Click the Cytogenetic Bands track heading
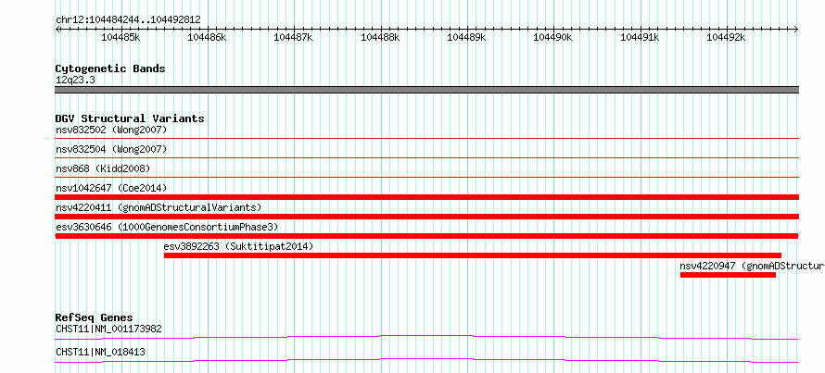Image resolution: width=825 pixels, height=373 pixels. pos(110,68)
